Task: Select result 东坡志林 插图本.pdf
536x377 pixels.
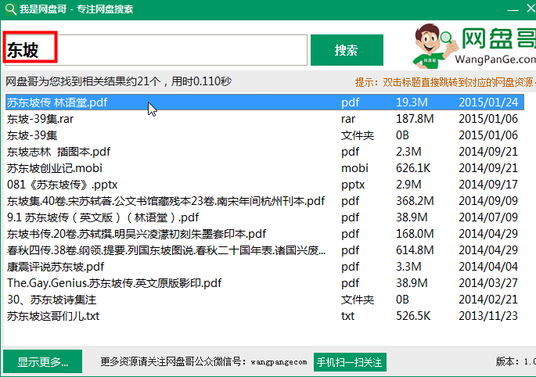Action: point(264,152)
